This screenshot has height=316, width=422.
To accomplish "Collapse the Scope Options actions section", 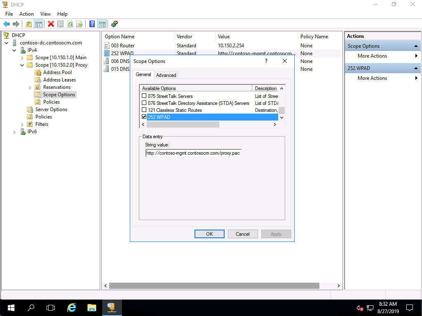I will point(416,46).
